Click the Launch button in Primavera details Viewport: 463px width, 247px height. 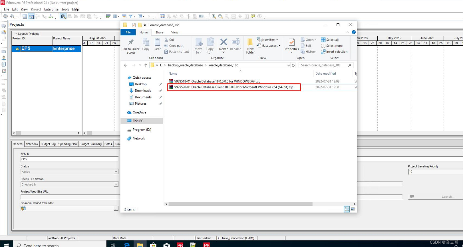[436, 197]
